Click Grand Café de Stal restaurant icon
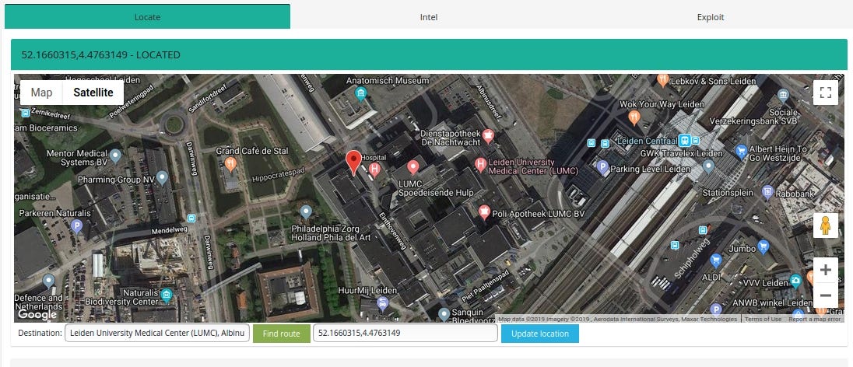This screenshot has width=853, height=367. 230,163
